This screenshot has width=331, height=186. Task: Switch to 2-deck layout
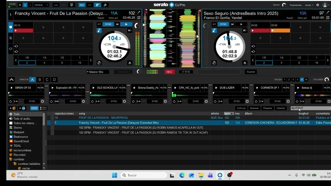click(x=25, y=5)
